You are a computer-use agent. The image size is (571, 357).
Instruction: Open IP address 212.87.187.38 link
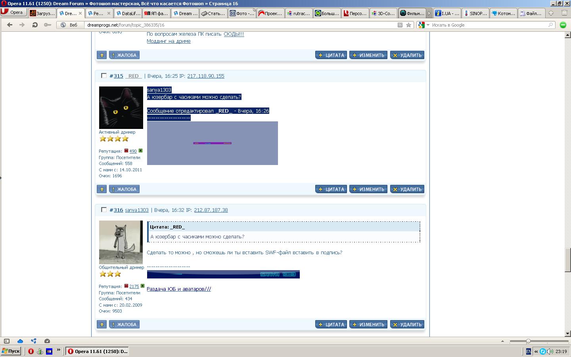point(211,210)
